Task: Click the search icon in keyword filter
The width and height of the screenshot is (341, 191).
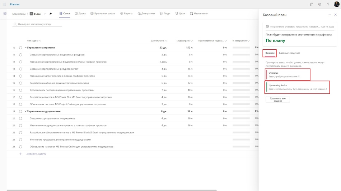Action: click(x=15, y=24)
